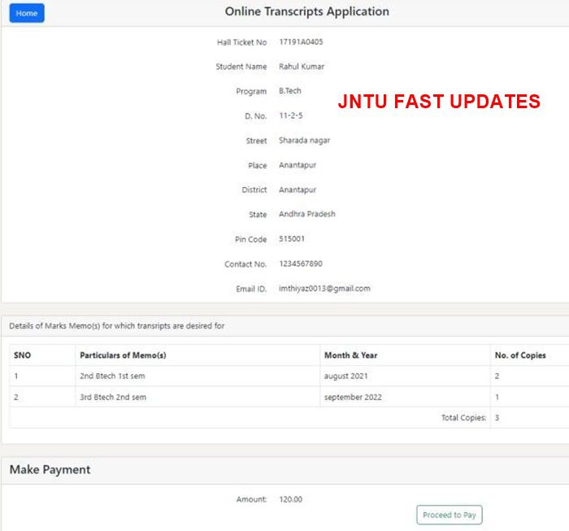Select the B.Tech program value
This screenshot has width=569, height=531.
tap(289, 91)
